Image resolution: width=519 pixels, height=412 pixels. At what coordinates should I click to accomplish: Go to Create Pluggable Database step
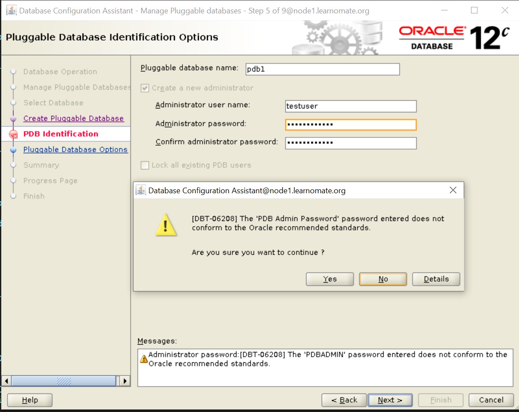pos(73,118)
